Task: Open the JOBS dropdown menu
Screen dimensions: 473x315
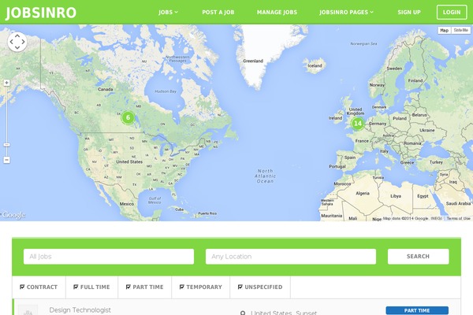Action: [x=168, y=13]
